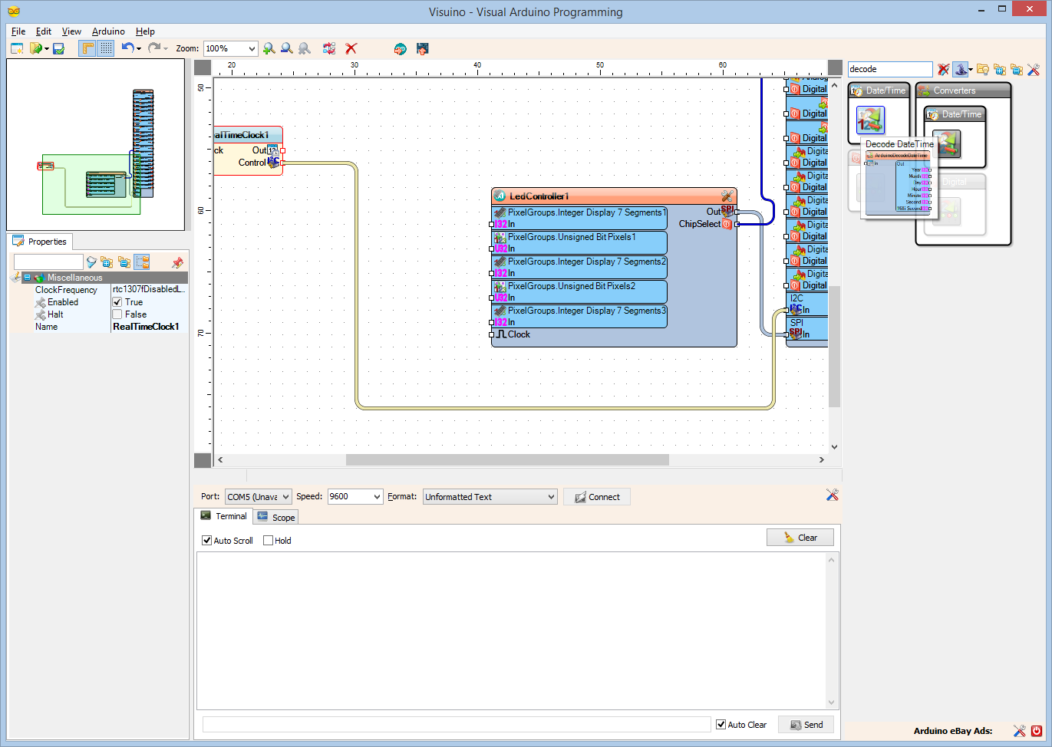Open the Zoom percentage dropdown
Image resolution: width=1052 pixels, height=747 pixels.
coord(251,48)
